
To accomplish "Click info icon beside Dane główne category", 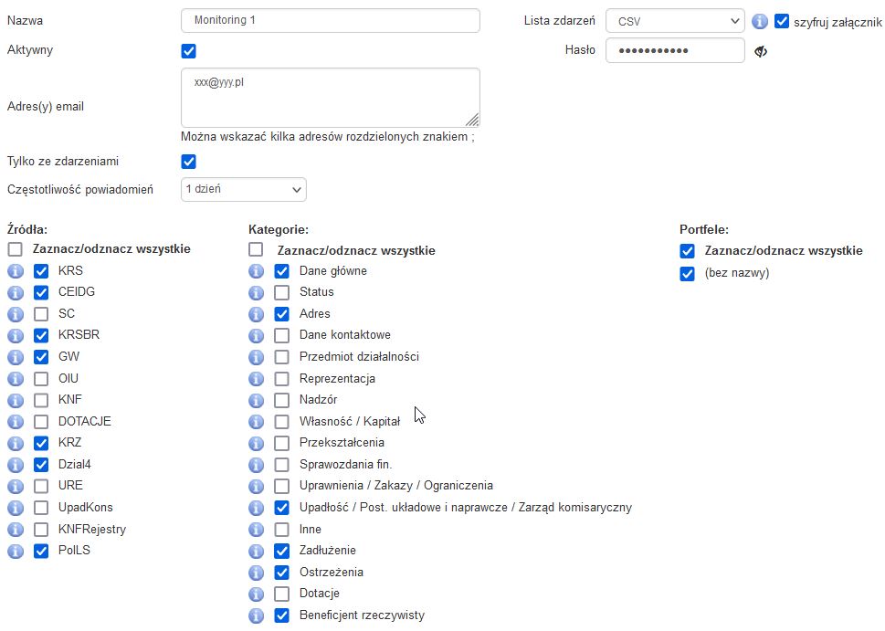I will pyautogui.click(x=257, y=271).
